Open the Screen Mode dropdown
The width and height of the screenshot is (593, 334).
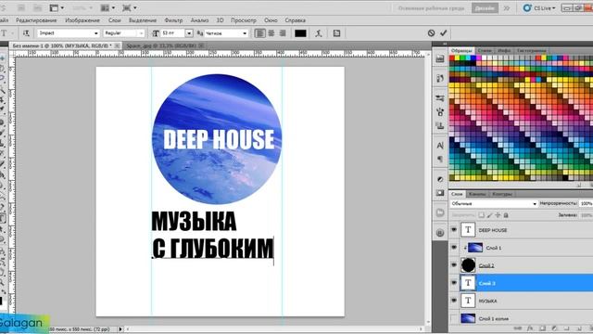[130, 7]
